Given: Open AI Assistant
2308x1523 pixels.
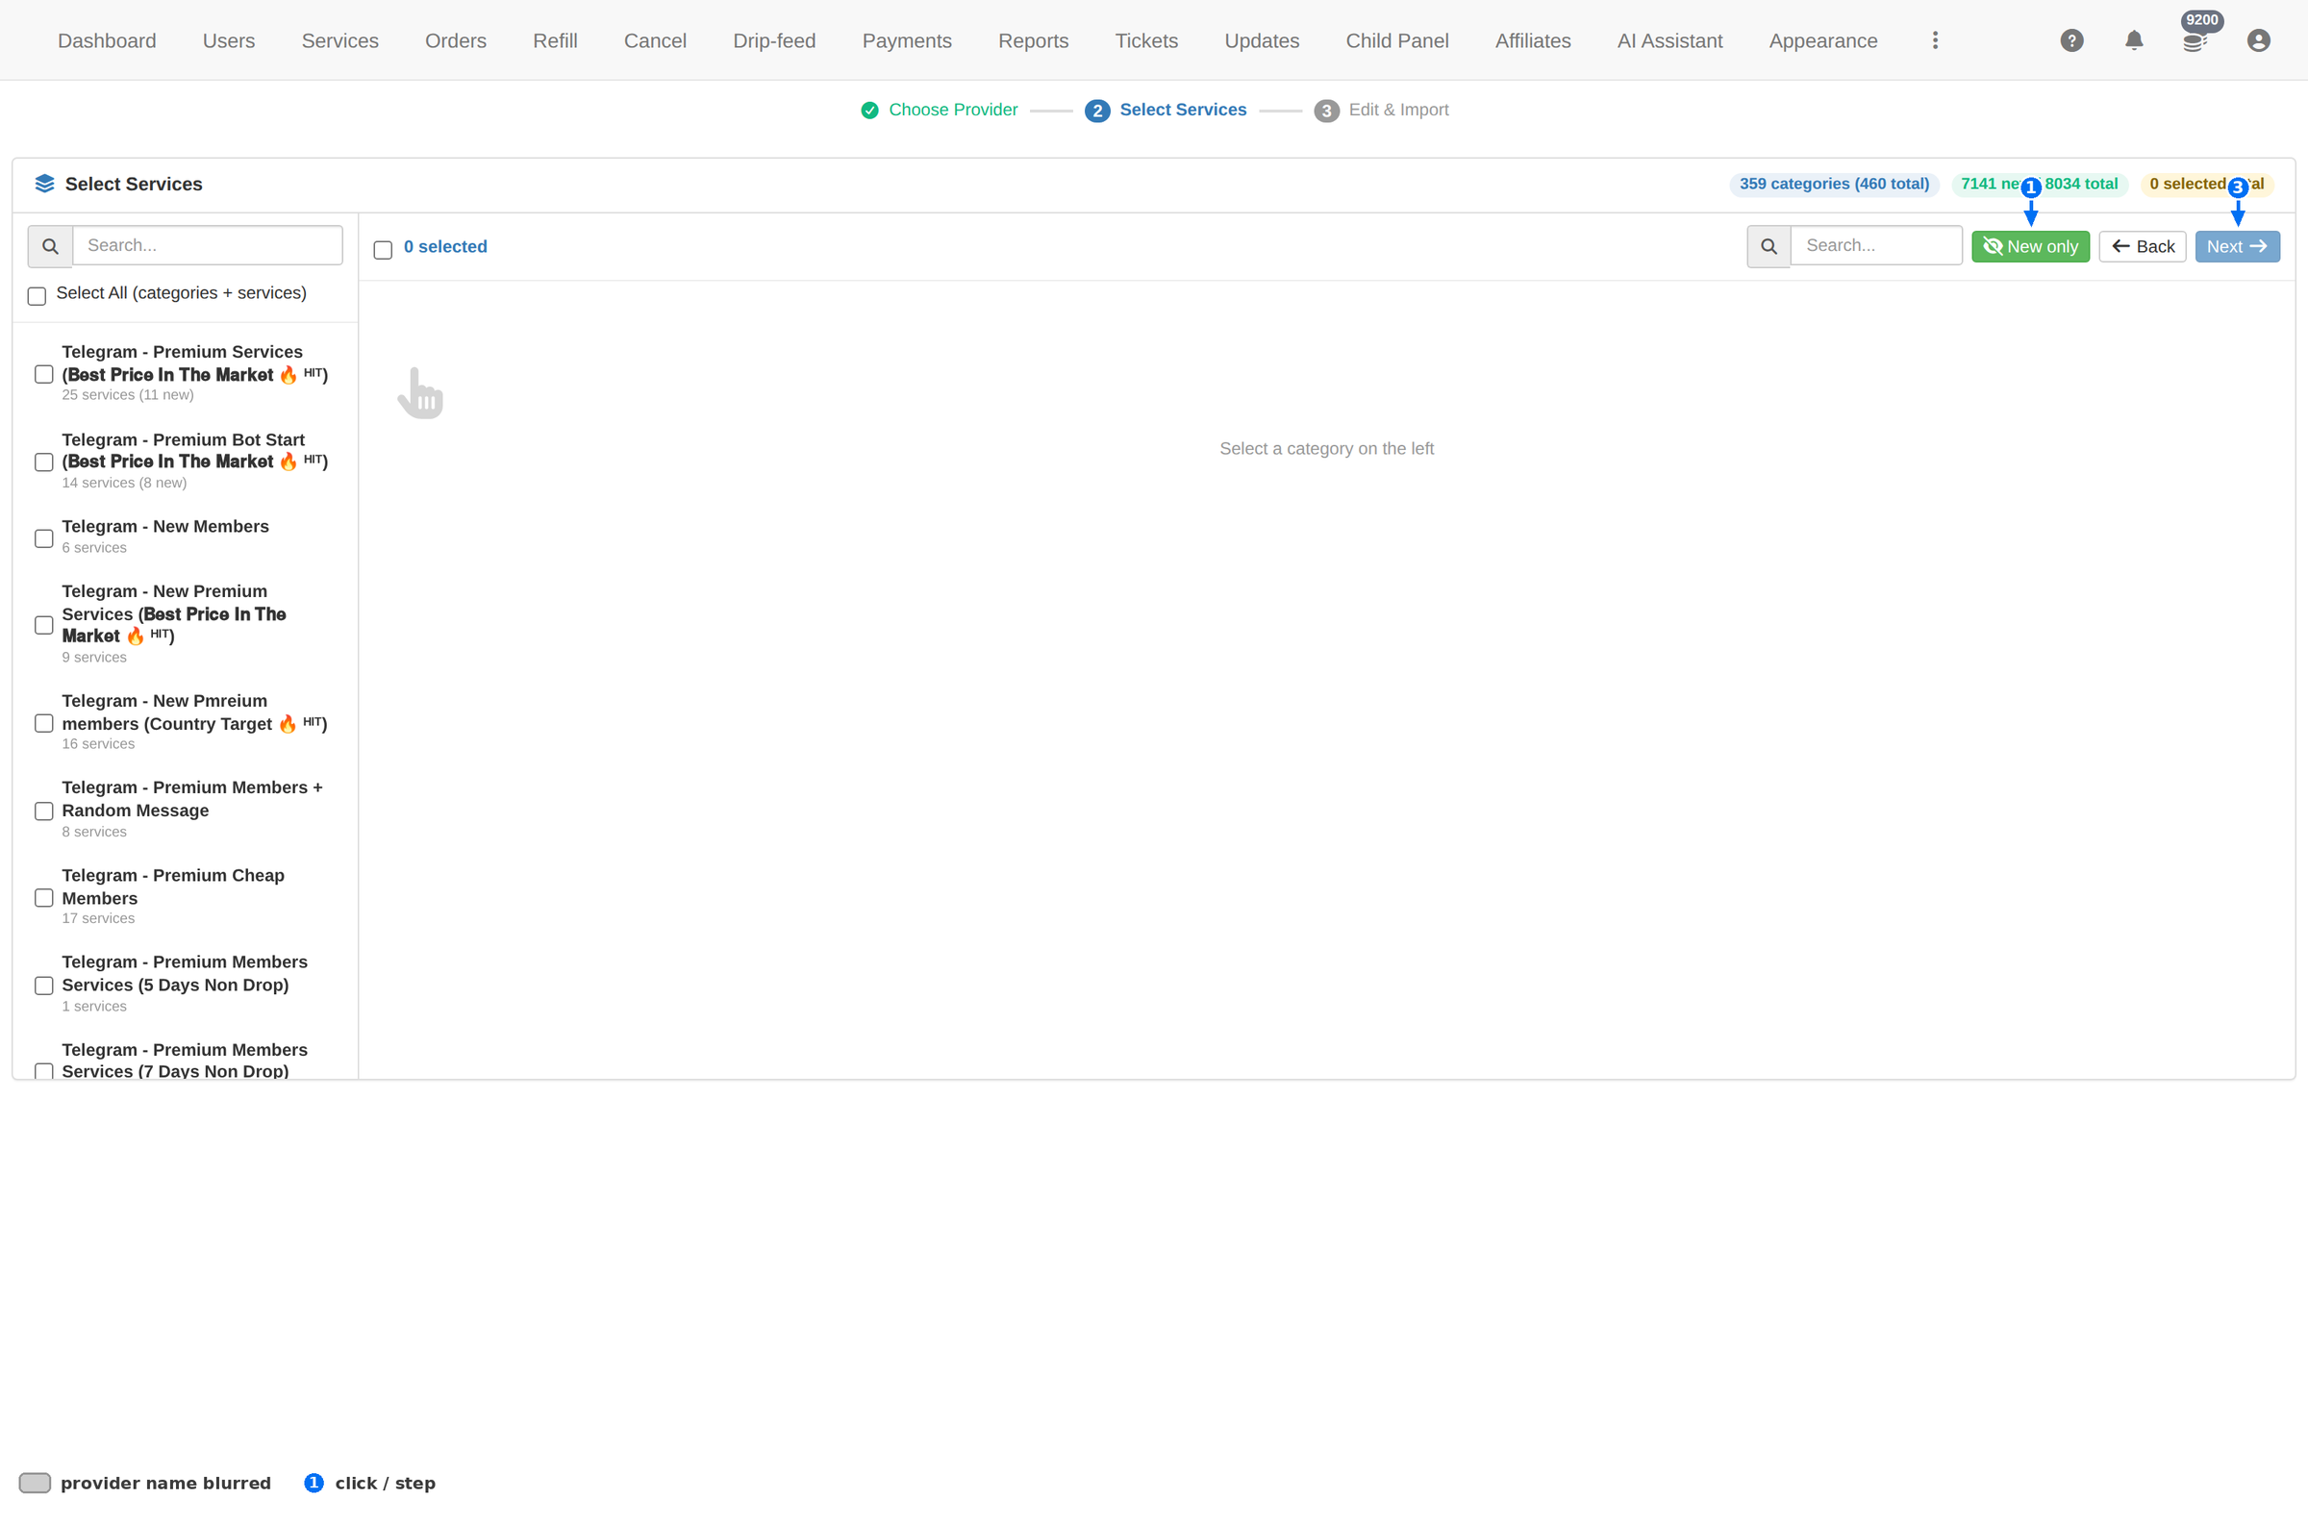Looking at the screenshot, I should tap(1669, 40).
